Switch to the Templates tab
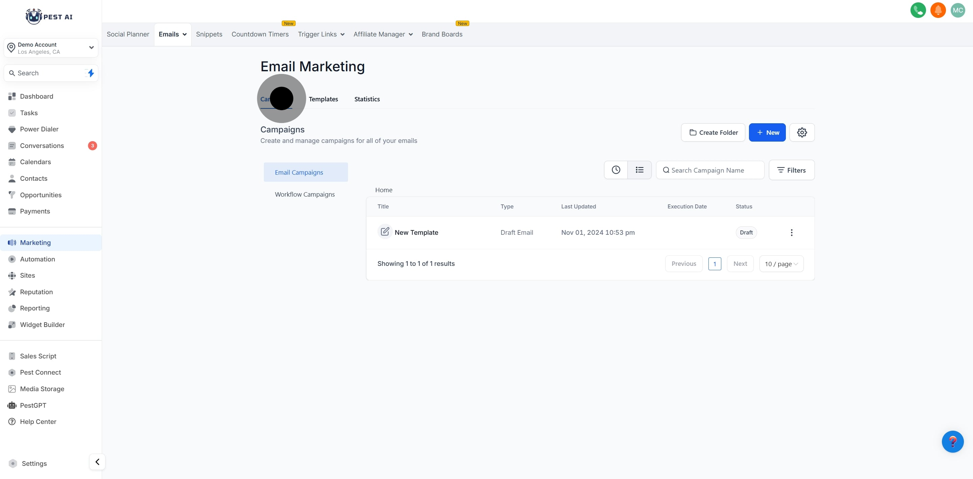 [x=323, y=99]
